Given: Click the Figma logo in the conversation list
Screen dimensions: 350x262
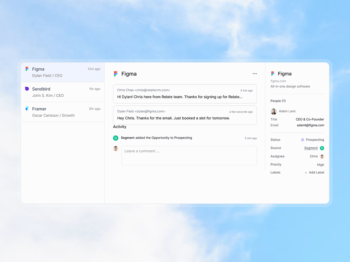Looking at the screenshot, I should click(27, 69).
